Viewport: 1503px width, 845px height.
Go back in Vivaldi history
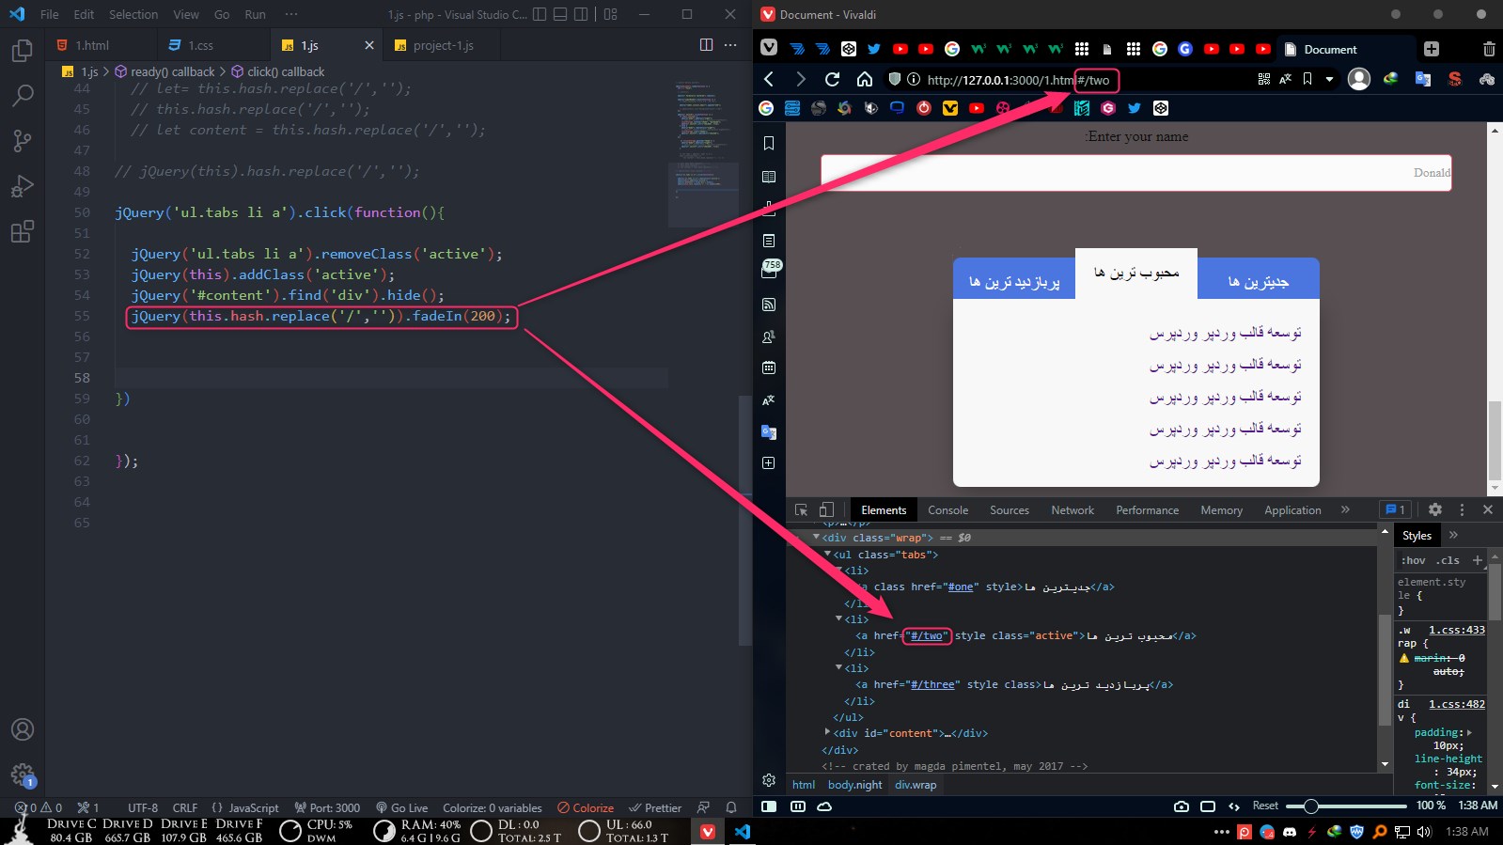click(769, 80)
